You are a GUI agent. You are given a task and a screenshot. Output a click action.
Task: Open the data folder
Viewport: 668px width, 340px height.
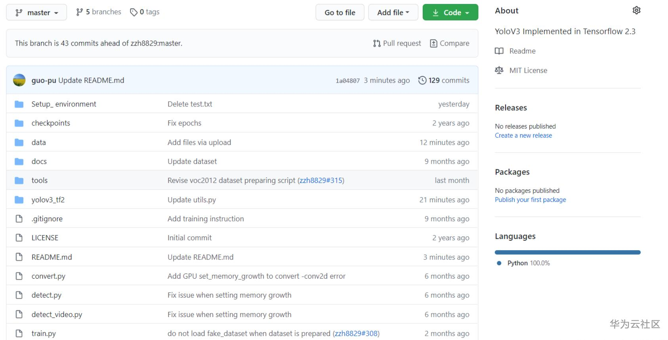coord(38,142)
